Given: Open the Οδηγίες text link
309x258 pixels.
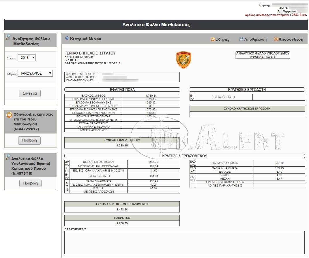Looking at the screenshot, I should [x=222, y=39].
